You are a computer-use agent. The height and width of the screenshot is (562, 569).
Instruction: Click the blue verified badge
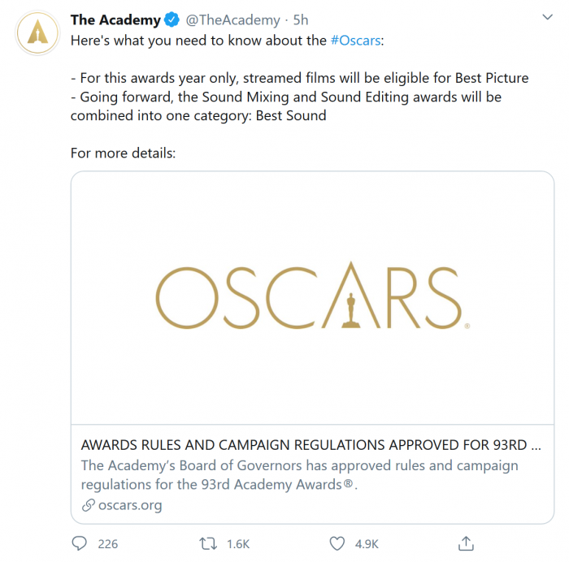(173, 19)
